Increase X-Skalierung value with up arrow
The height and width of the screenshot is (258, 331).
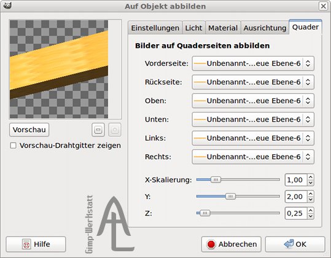click(x=311, y=177)
